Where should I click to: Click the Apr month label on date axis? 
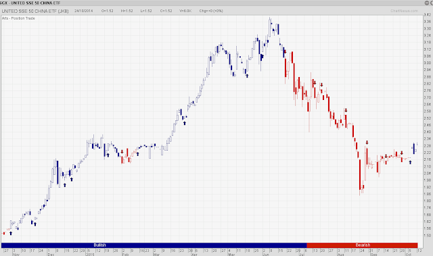point(194,255)
